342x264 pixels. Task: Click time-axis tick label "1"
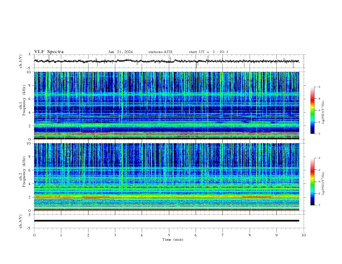click(61, 235)
